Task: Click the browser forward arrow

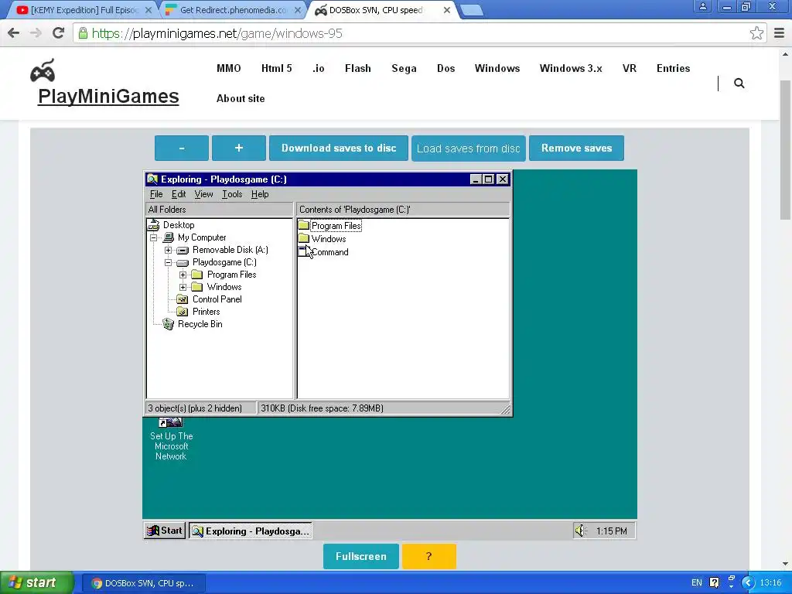Action: pos(36,33)
